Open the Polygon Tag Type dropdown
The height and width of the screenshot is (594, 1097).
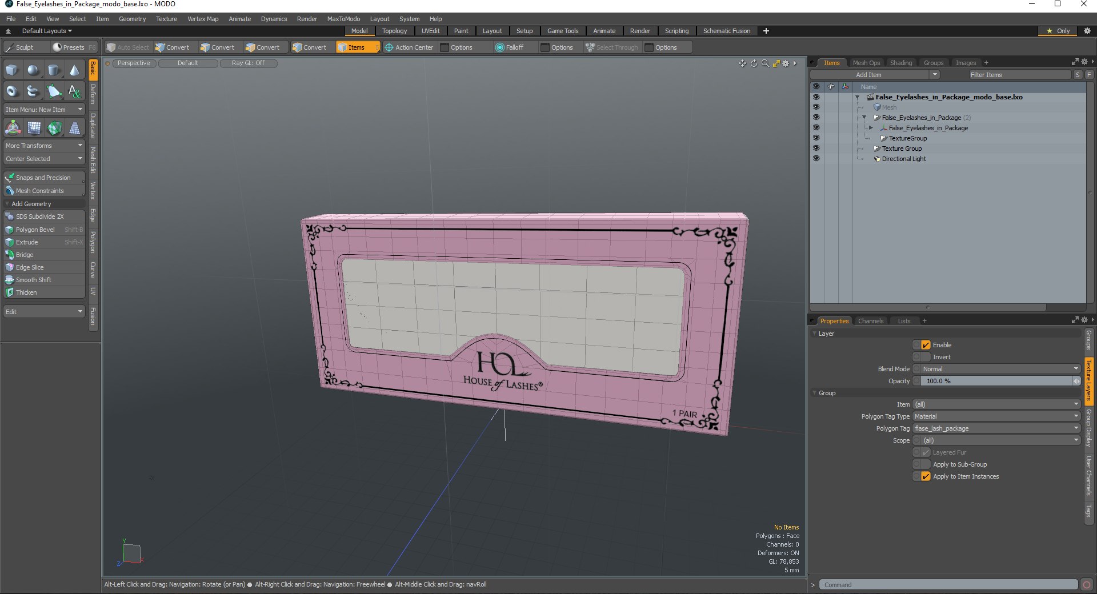click(x=996, y=416)
